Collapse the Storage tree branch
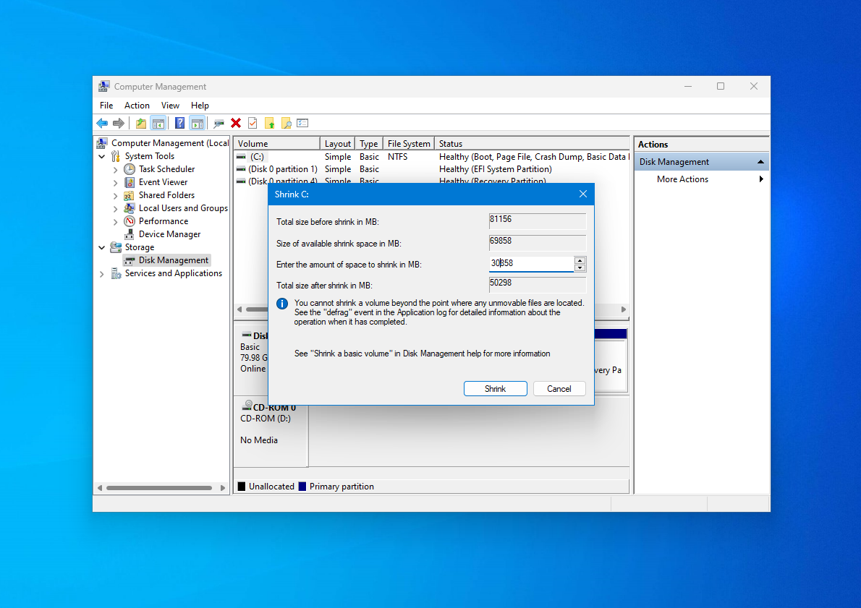861x608 pixels. (103, 247)
